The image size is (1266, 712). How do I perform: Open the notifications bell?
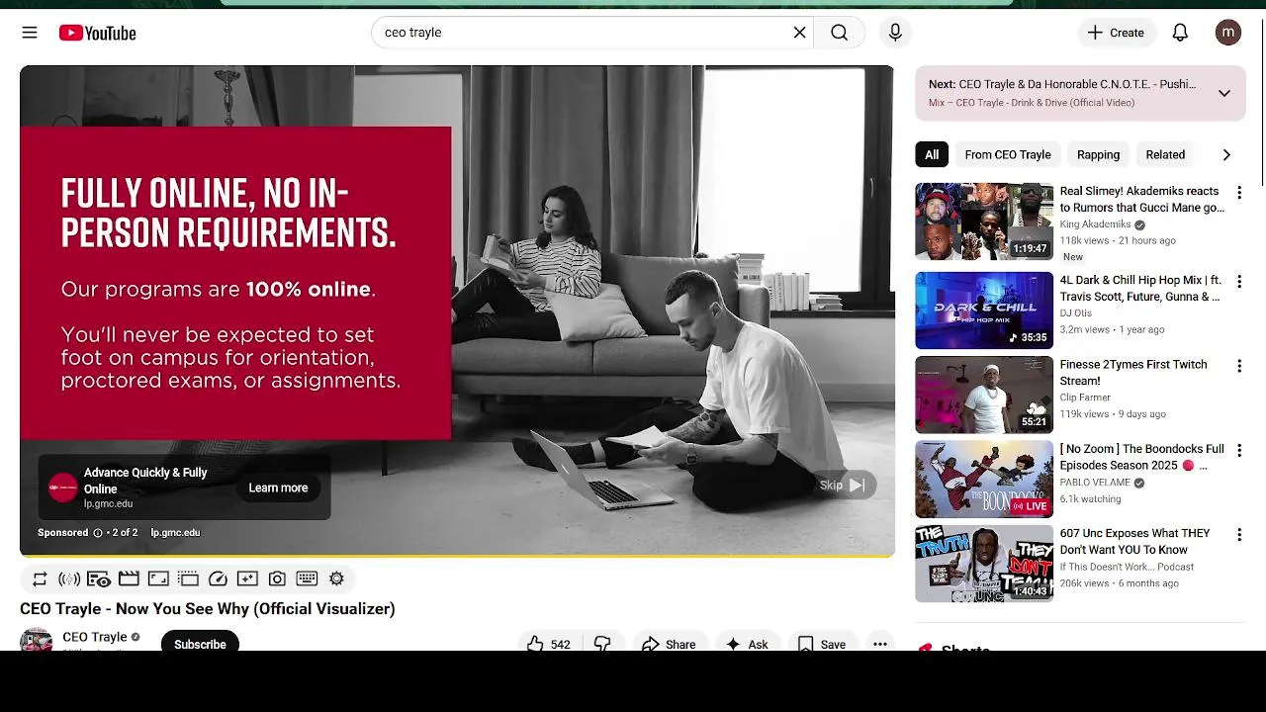[x=1180, y=33]
